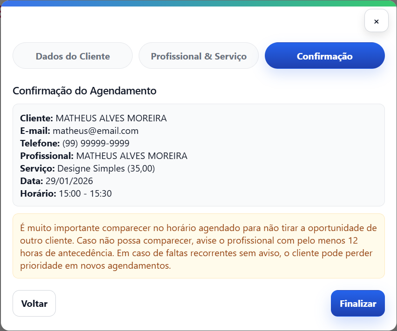The height and width of the screenshot is (331, 397).
Task: Click the bold E-mail: label
Action: click(x=35, y=131)
